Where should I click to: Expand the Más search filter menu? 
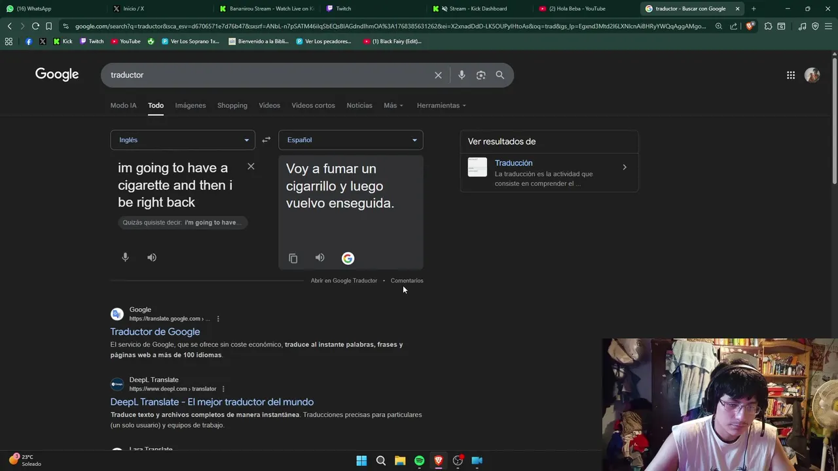(393, 105)
